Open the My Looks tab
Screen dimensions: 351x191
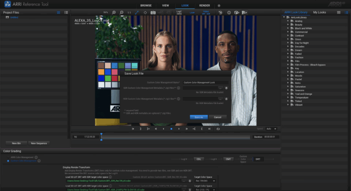coord(319,12)
